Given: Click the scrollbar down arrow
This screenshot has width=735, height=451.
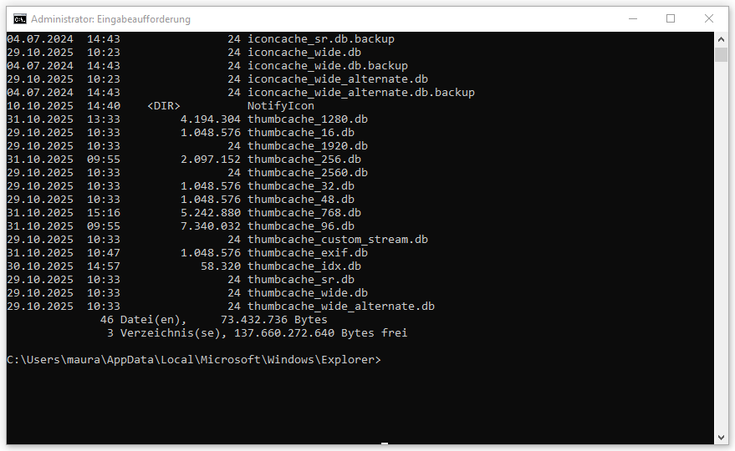Looking at the screenshot, I should tap(721, 438).
